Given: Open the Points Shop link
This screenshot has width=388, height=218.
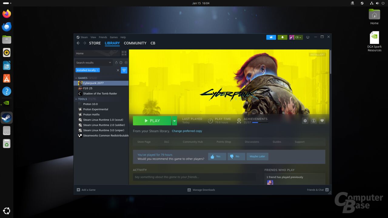Looking at the screenshot, I should tap(224, 142).
